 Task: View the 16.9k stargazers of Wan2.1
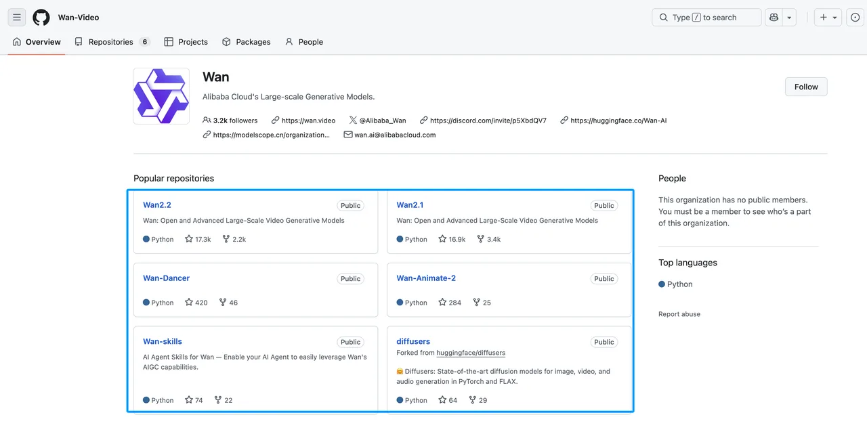click(x=452, y=239)
